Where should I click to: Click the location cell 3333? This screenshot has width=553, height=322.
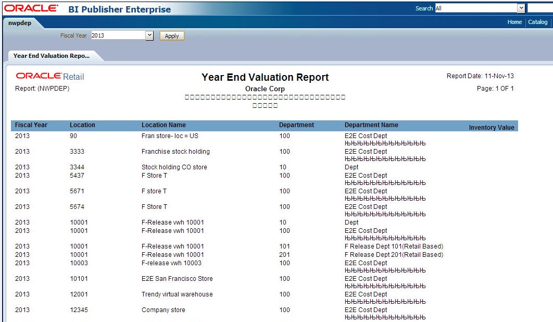77,152
